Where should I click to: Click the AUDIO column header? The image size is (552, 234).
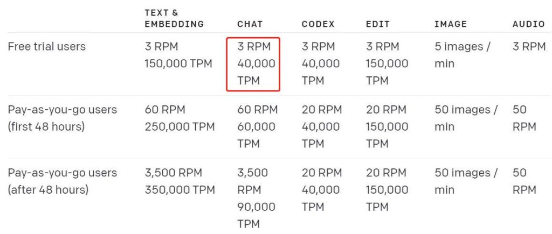(528, 24)
